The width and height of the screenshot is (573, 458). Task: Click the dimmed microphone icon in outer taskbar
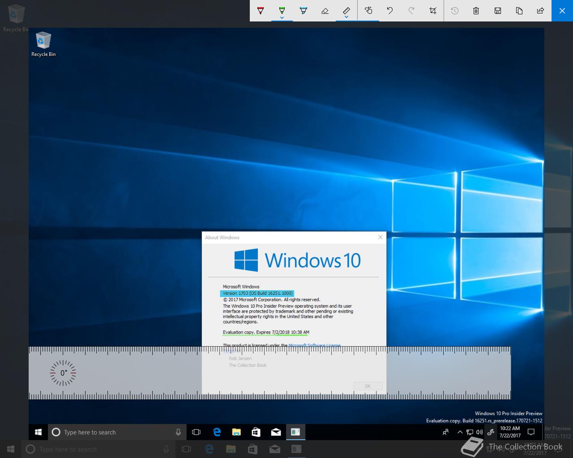[x=166, y=449]
